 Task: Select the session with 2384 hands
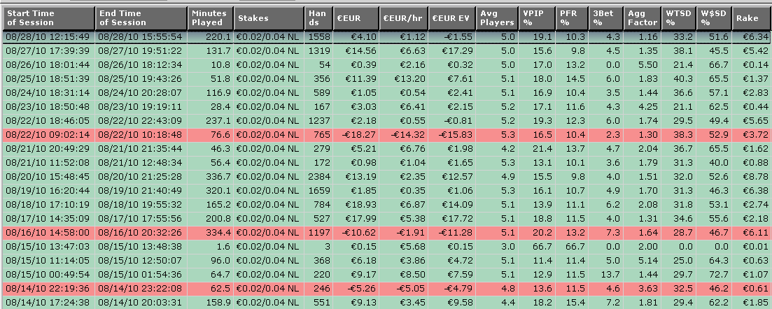pyautogui.click(x=317, y=176)
